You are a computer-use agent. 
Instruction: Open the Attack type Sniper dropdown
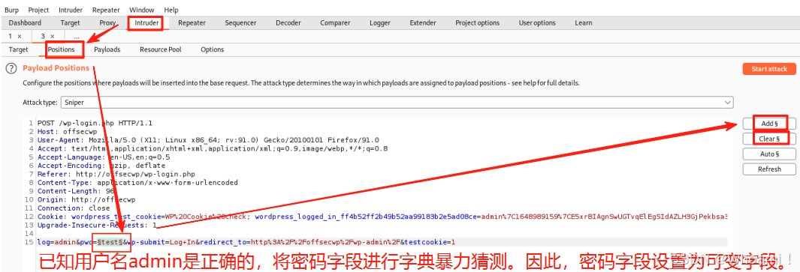pos(397,103)
